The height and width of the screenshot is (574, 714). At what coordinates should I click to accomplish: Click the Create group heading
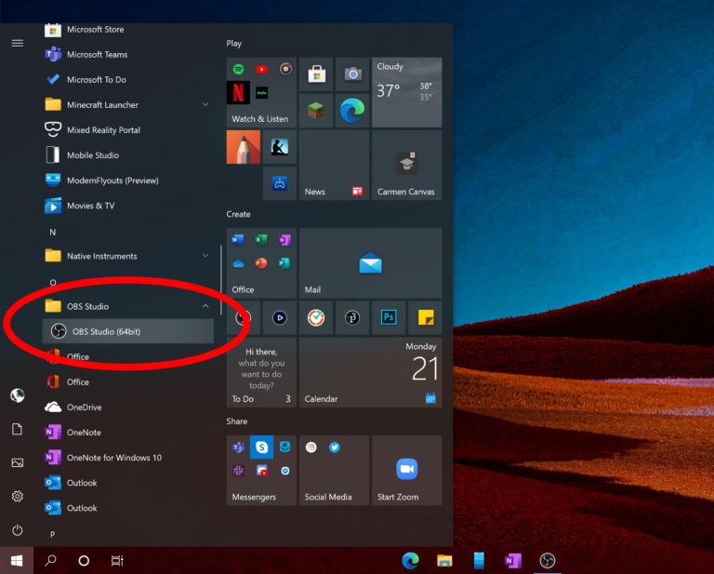click(238, 214)
